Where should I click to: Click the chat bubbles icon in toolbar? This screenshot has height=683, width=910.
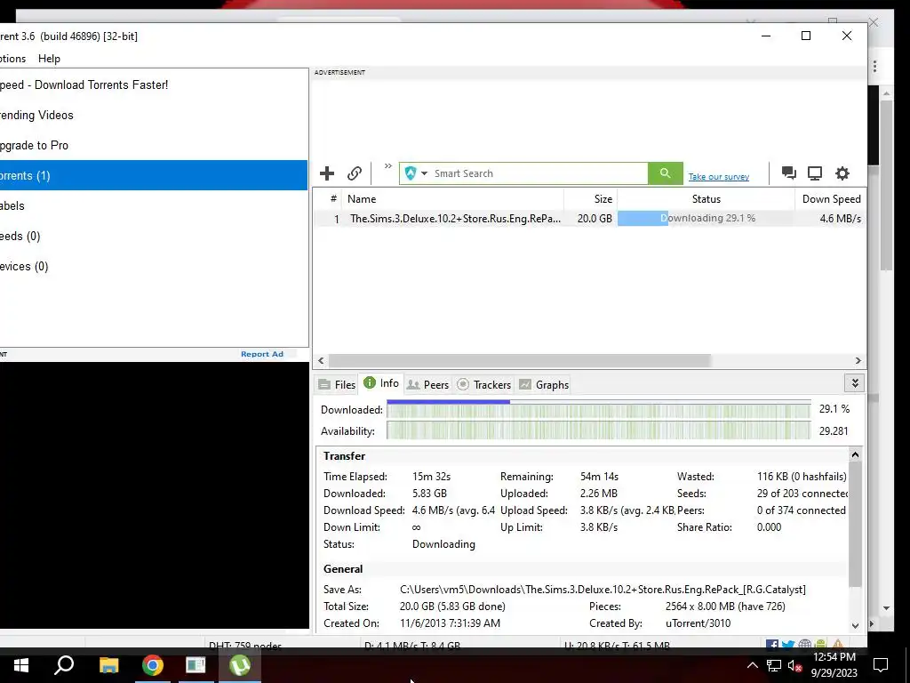coord(789,173)
